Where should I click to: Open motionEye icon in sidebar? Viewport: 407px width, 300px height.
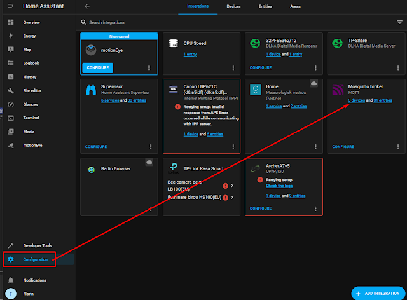[11, 145]
